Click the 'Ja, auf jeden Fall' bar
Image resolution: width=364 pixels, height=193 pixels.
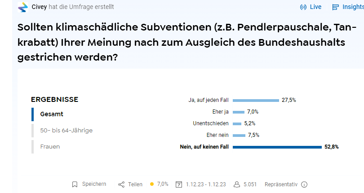point(256,100)
